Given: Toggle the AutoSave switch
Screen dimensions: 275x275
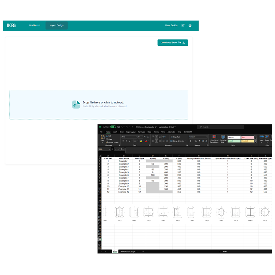Looking at the screenshot, I should (113, 127).
